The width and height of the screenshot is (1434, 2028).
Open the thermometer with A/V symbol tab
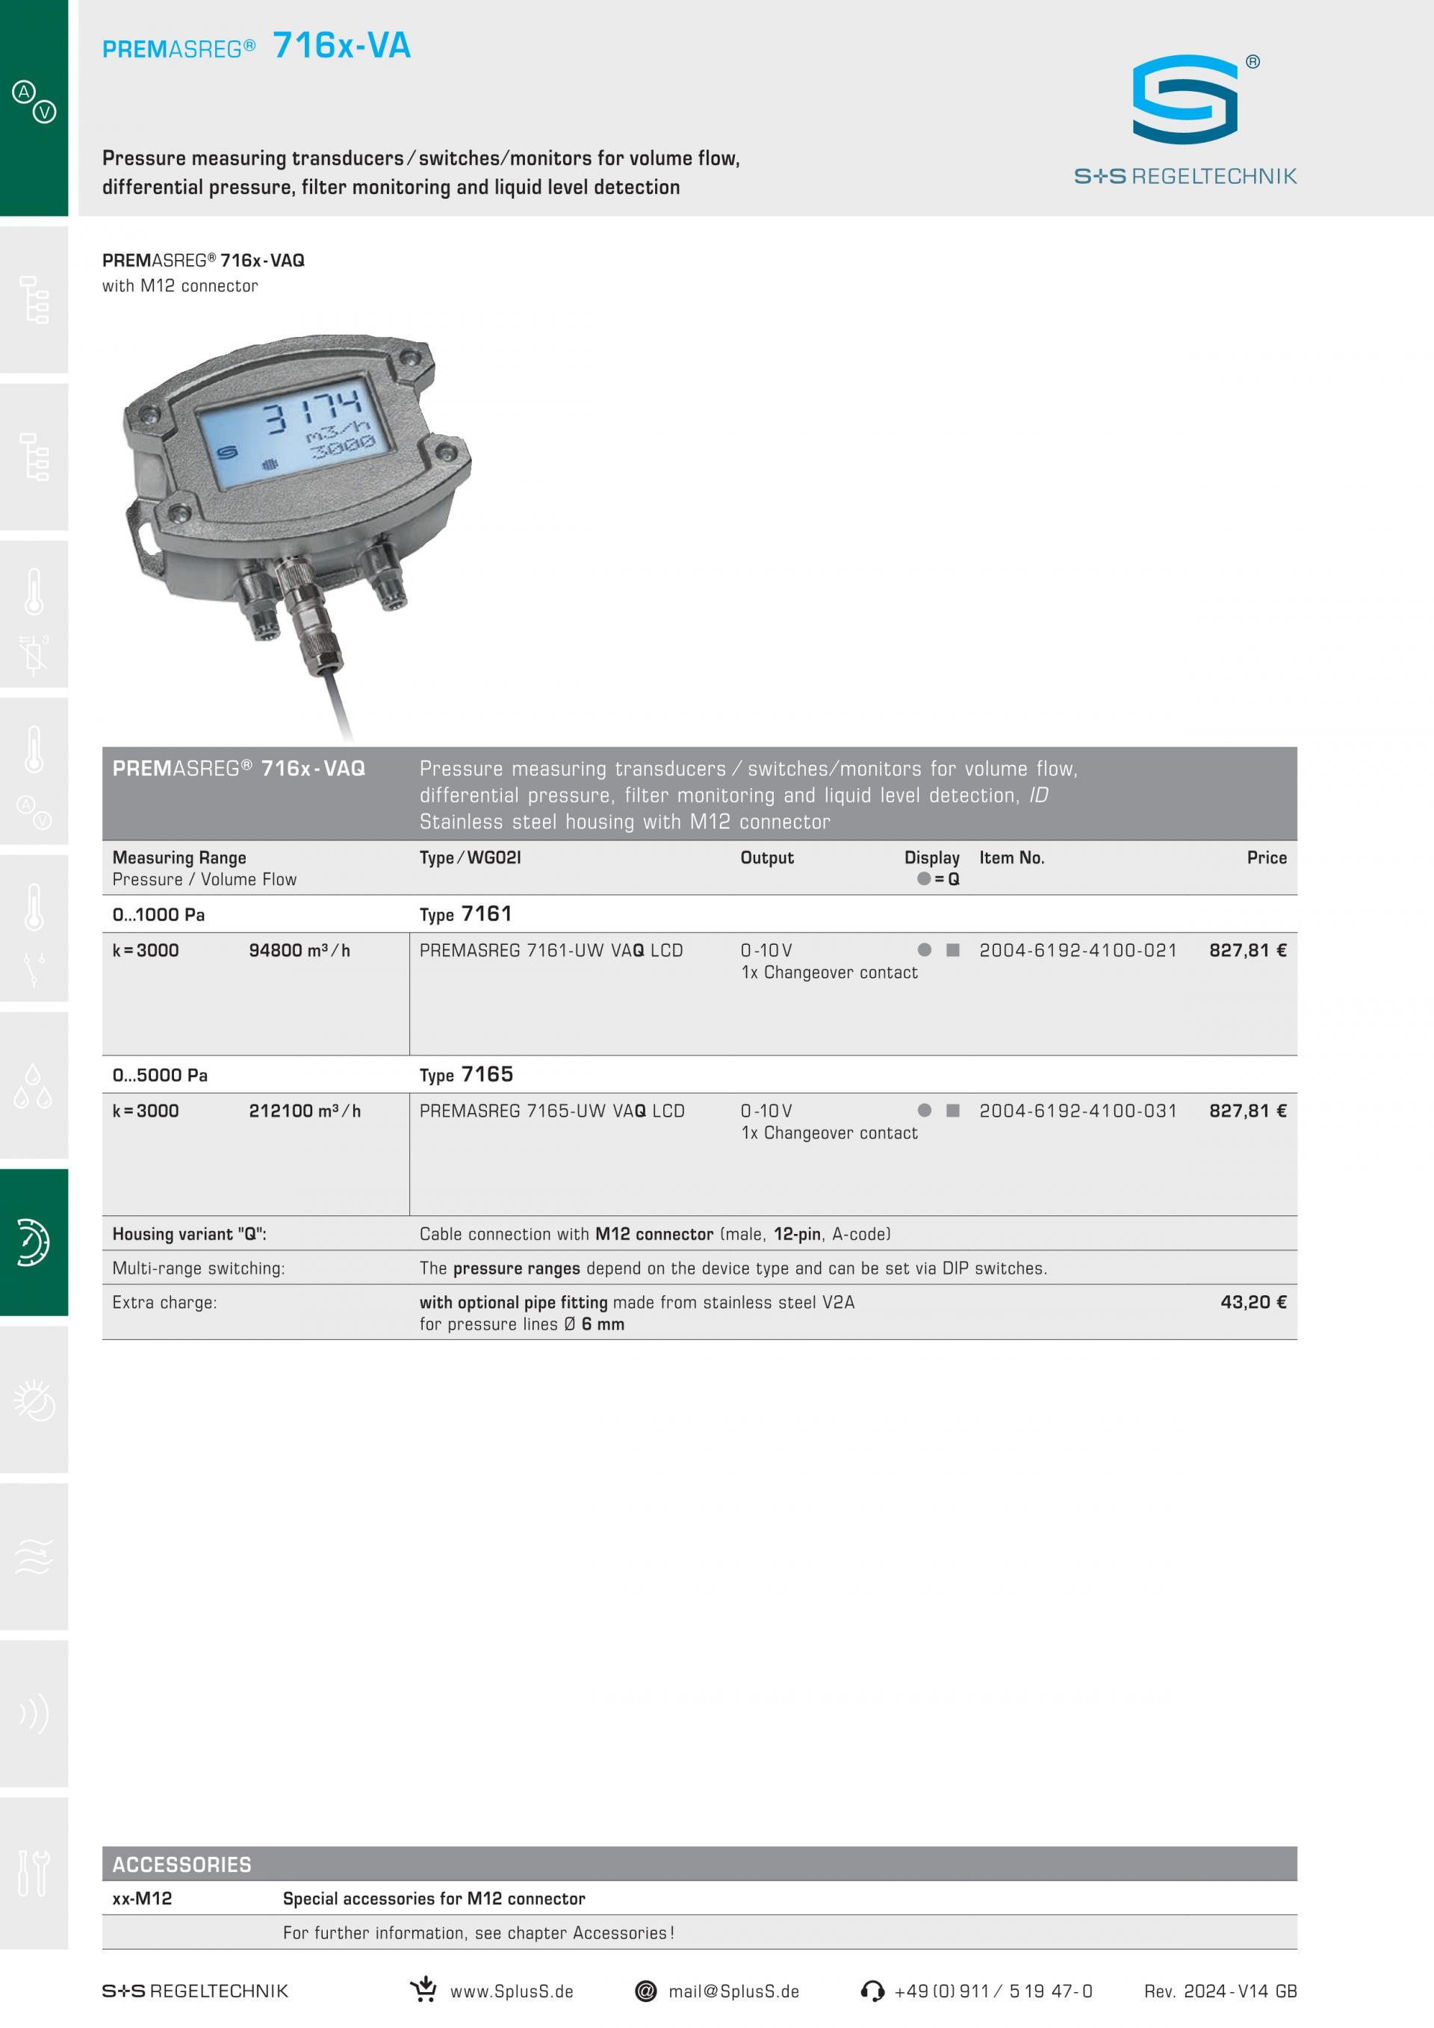click(x=34, y=775)
